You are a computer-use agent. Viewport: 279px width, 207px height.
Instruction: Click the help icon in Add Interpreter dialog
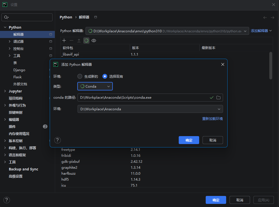click(57, 140)
